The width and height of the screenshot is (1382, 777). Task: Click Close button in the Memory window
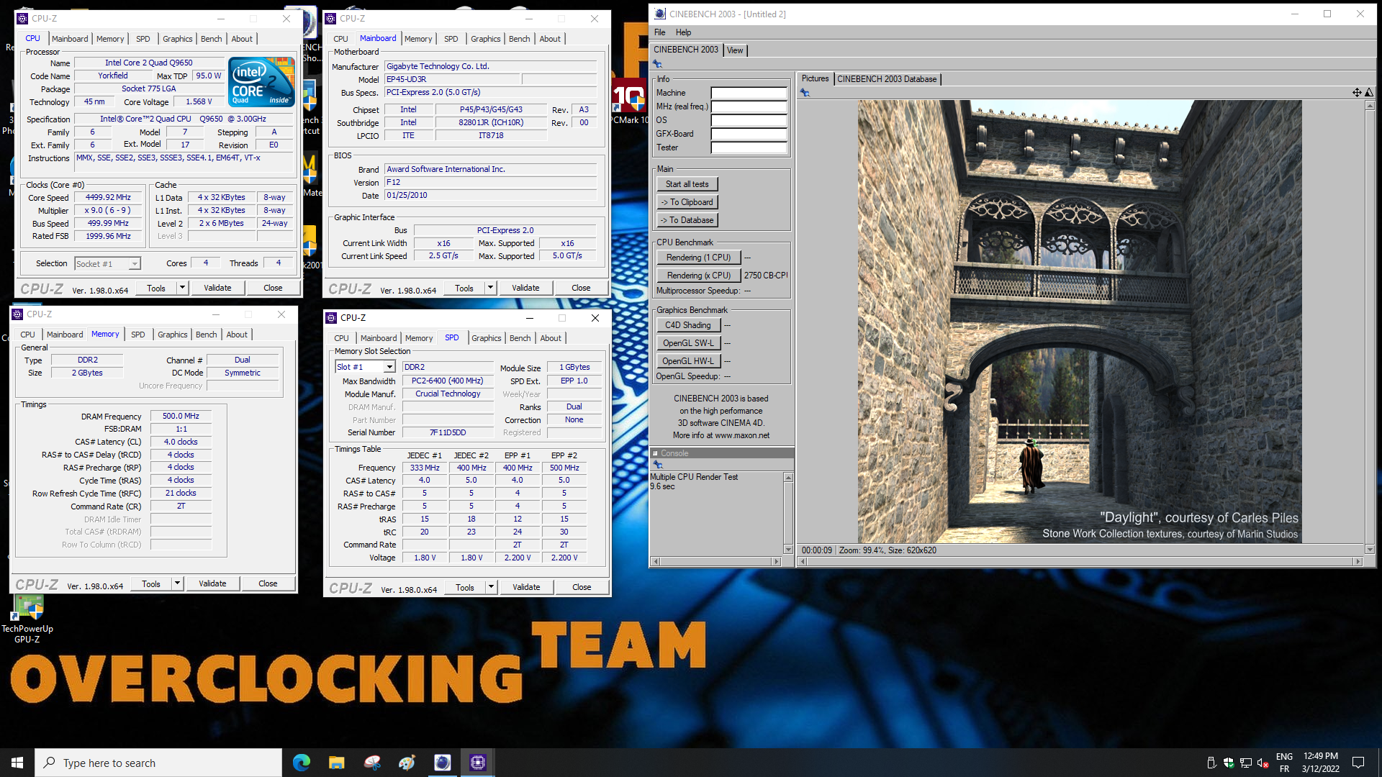(x=268, y=583)
